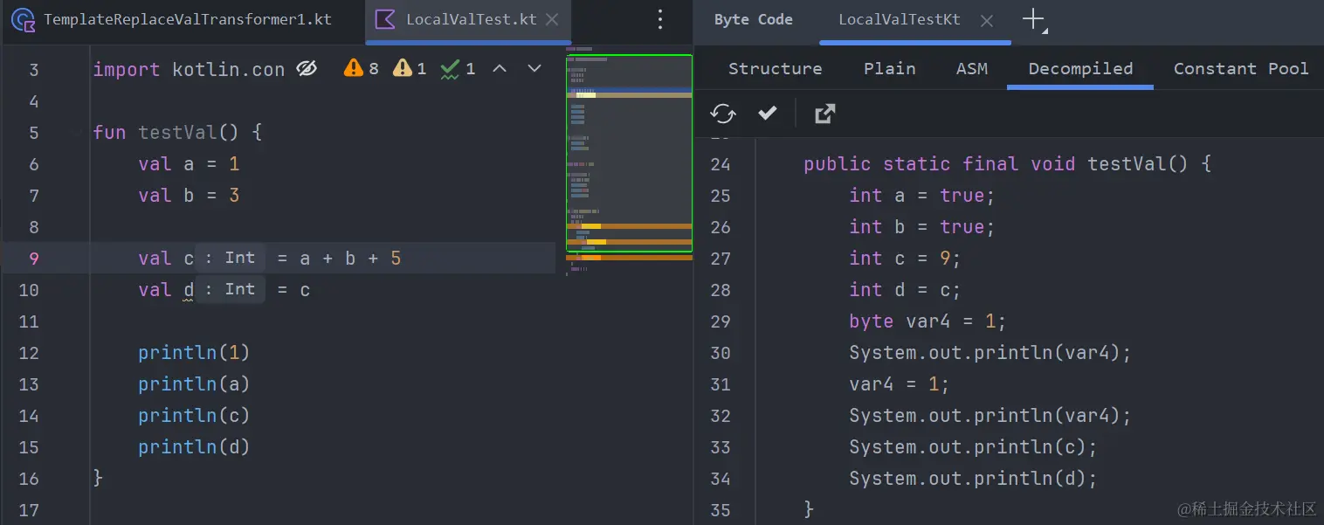Click the class icon on TemplateReplaceValTransformer1.kt tab
Image resolution: width=1324 pixels, height=525 pixels.
(x=24, y=20)
